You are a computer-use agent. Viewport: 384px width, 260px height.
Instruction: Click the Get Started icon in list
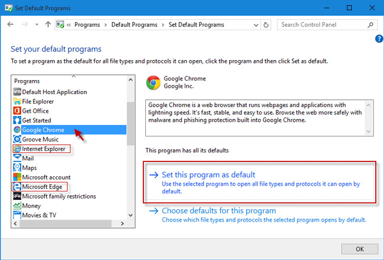click(x=17, y=120)
